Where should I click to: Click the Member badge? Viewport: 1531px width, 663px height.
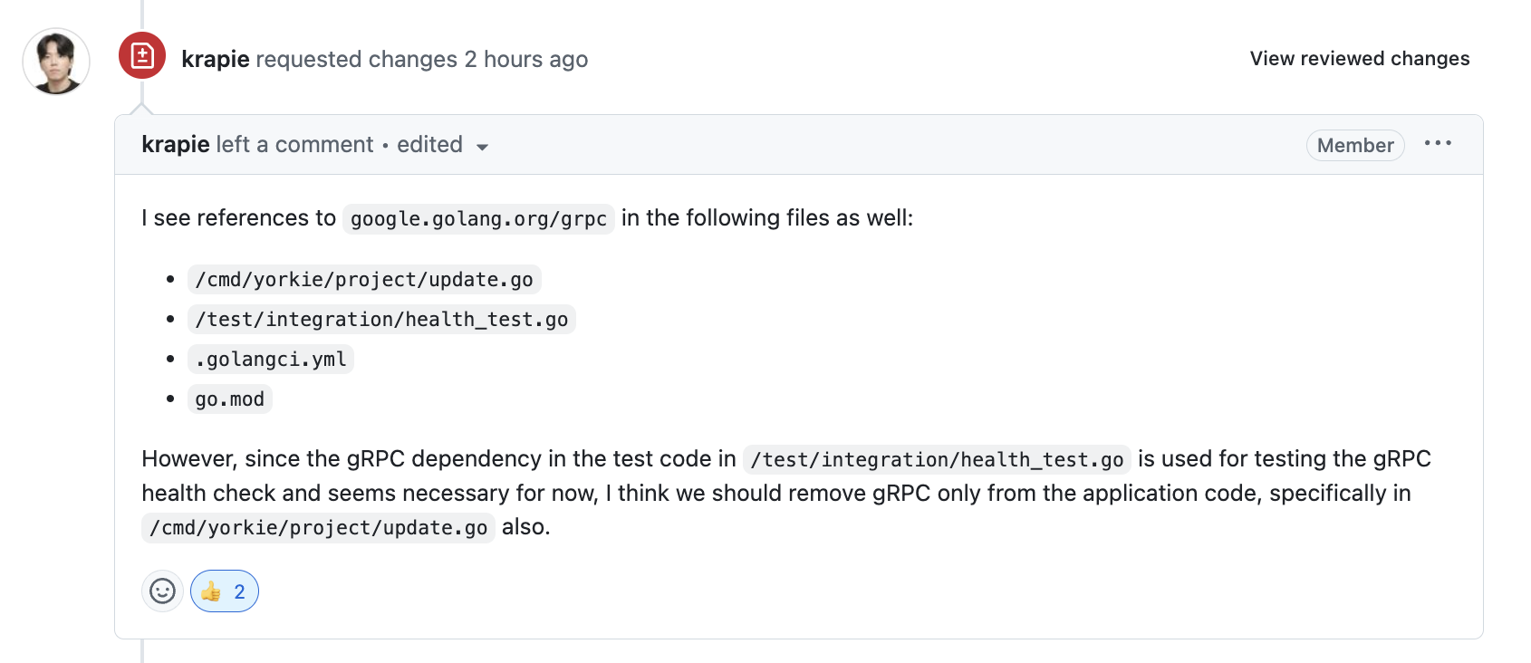tap(1354, 146)
